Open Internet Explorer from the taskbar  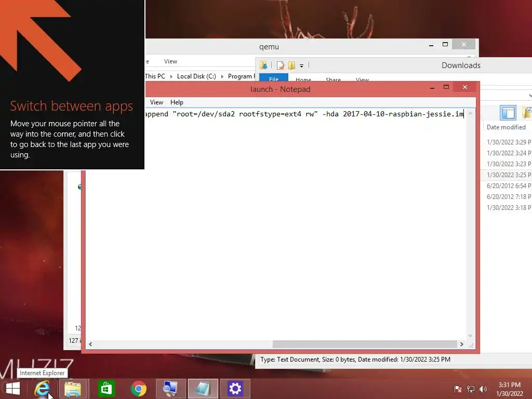42,389
